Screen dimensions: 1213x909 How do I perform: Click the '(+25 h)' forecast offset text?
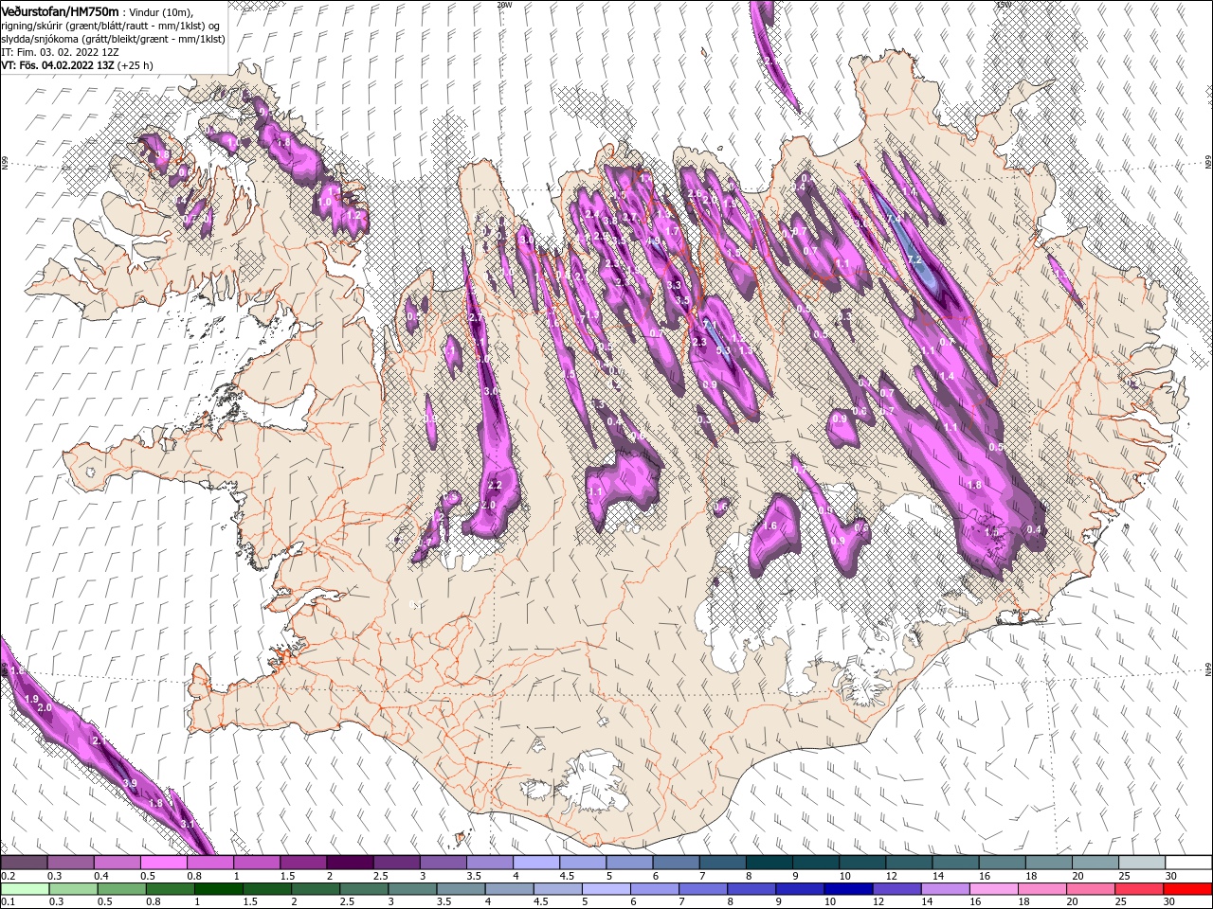pyautogui.click(x=136, y=65)
